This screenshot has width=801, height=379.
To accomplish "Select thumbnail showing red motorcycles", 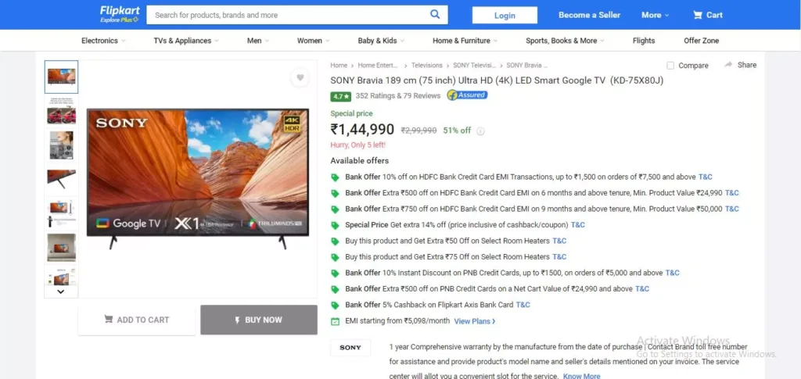I will point(61,111).
